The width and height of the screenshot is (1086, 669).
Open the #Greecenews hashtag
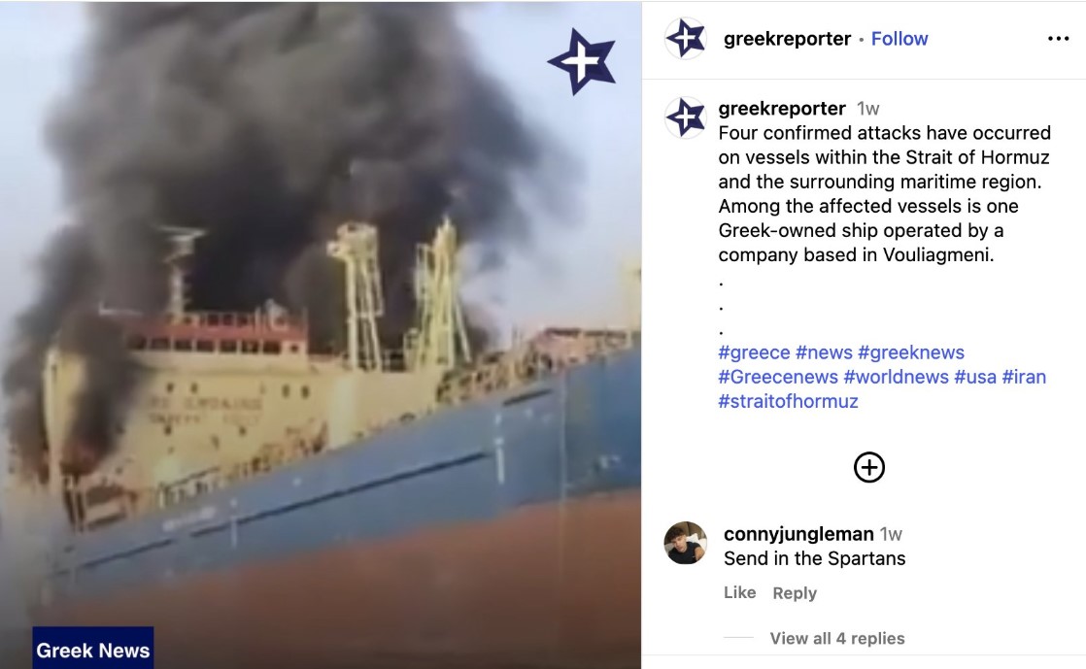pos(778,377)
